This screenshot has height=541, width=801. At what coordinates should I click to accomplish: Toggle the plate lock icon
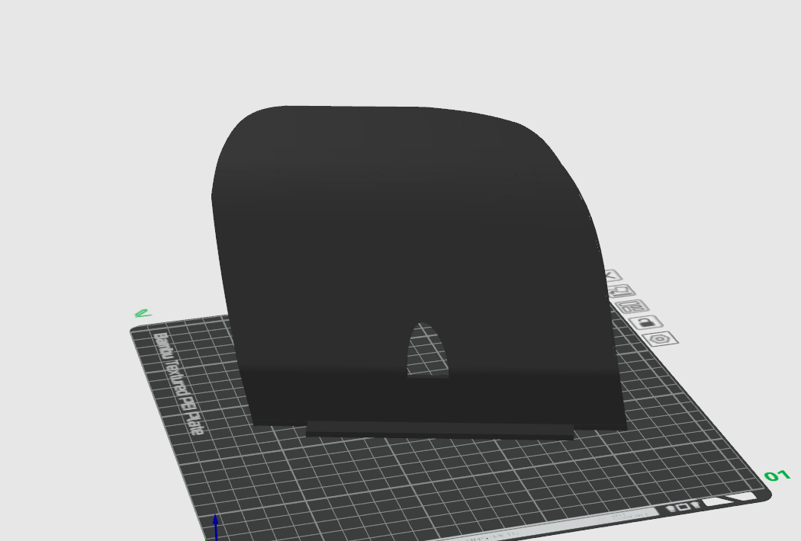pyautogui.click(x=646, y=322)
